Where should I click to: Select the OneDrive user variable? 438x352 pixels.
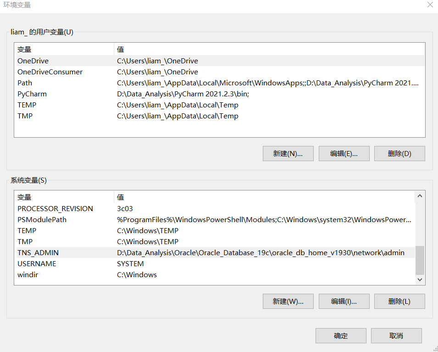tap(221, 61)
